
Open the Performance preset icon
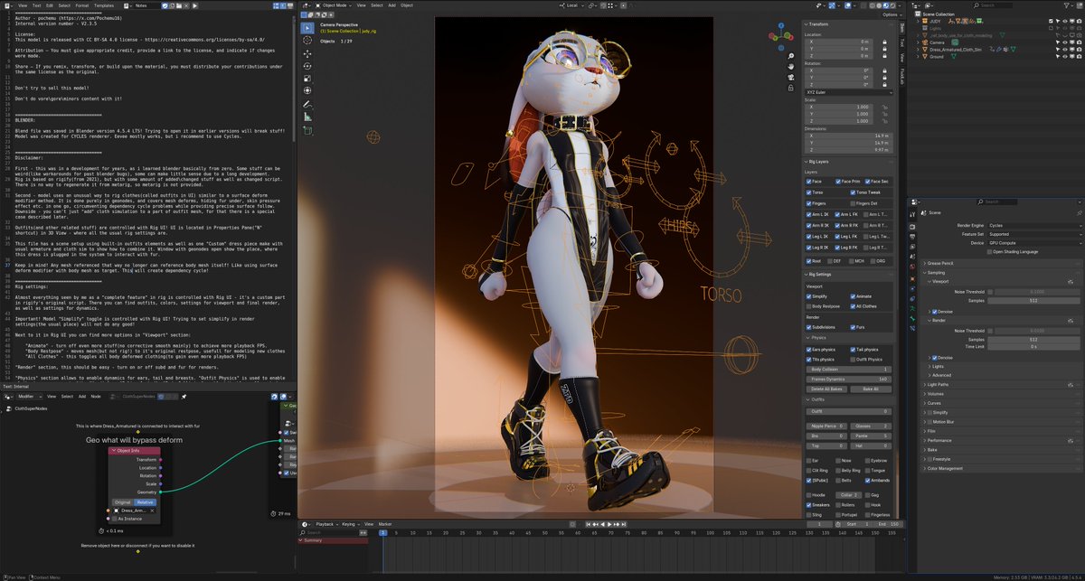1070,440
